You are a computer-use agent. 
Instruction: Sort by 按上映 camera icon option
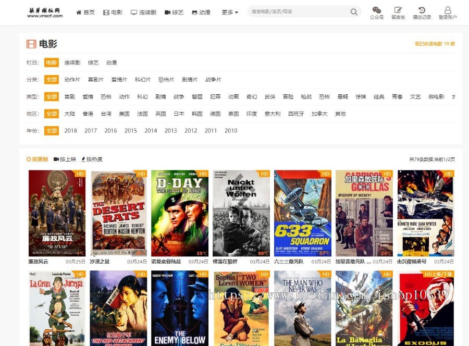point(65,159)
